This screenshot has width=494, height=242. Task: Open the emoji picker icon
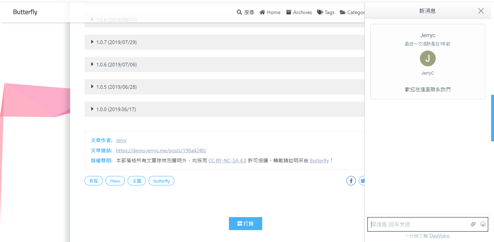click(483, 224)
